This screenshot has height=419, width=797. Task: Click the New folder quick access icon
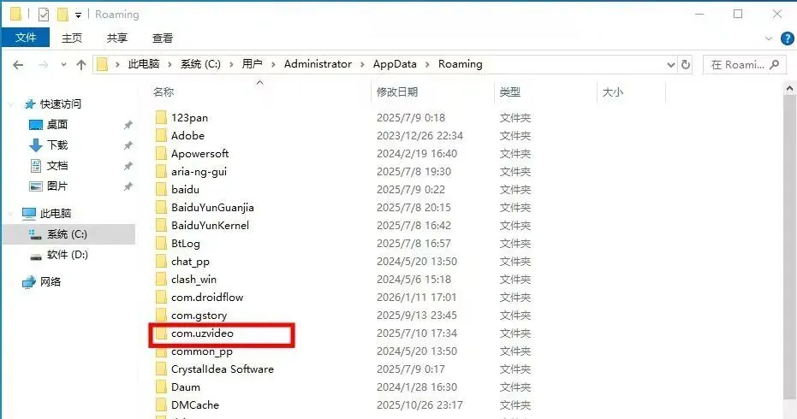[62, 15]
